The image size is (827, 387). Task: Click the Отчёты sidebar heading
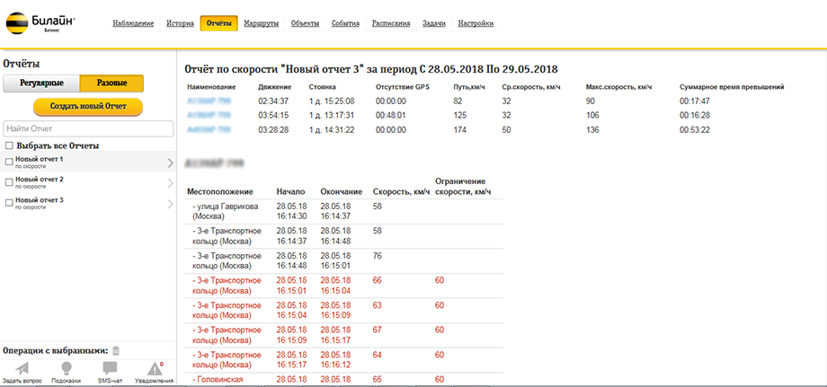[22, 64]
